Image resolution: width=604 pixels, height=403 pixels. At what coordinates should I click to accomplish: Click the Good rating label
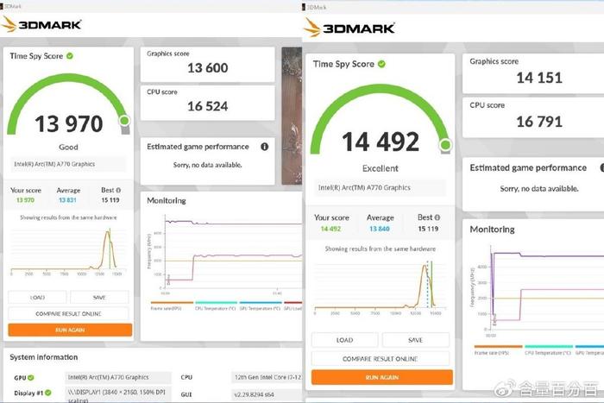click(x=68, y=148)
